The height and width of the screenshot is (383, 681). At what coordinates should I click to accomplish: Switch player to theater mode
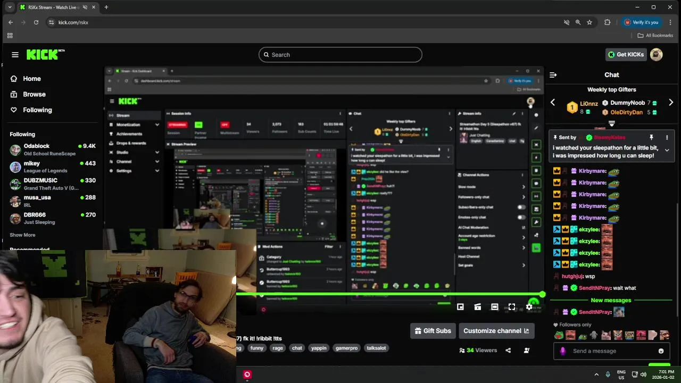494,307
